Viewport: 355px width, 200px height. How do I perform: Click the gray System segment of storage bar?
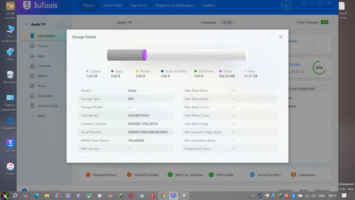tap(125, 55)
